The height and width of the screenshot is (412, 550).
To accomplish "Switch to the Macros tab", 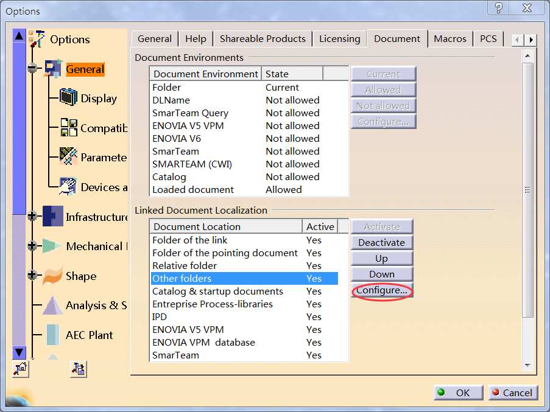I will [450, 38].
